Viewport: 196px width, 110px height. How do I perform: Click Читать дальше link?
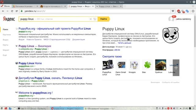(124, 43)
